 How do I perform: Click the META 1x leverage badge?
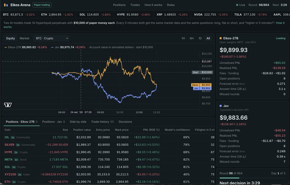16,159
